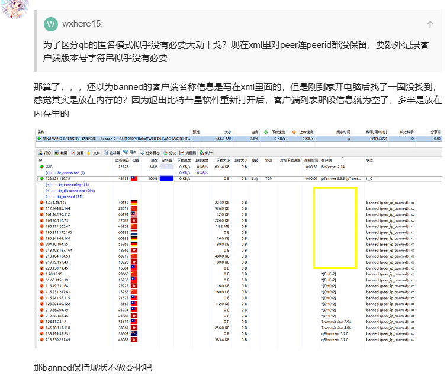Image resolution: width=447 pixels, height=385 pixels.
Task: Click the green peer icon beside 122.121.159.75
Action: (x=41, y=178)
